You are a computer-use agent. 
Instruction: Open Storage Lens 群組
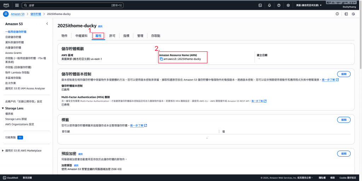pyautogui.click(x=16, y=119)
